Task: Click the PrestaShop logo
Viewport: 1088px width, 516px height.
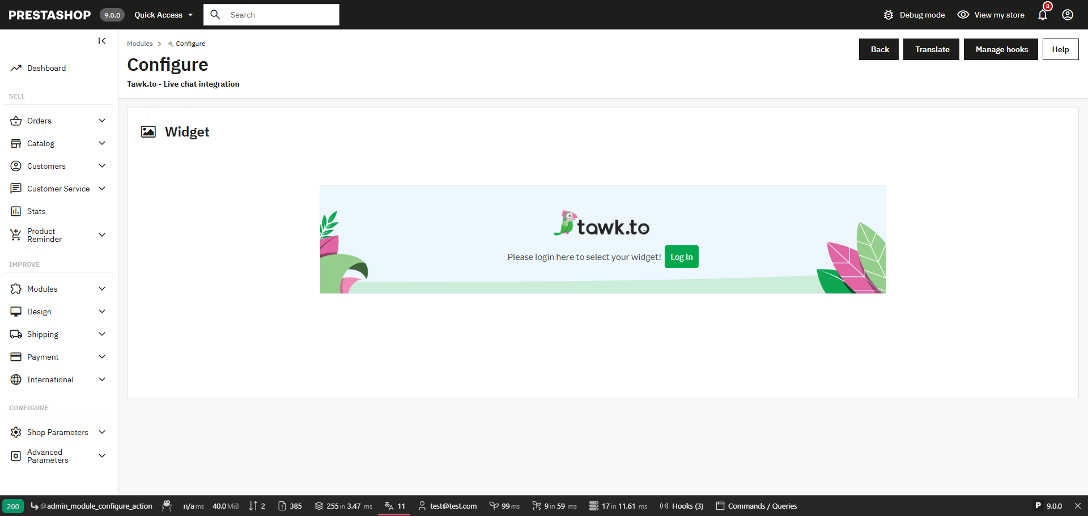Action: coord(50,15)
